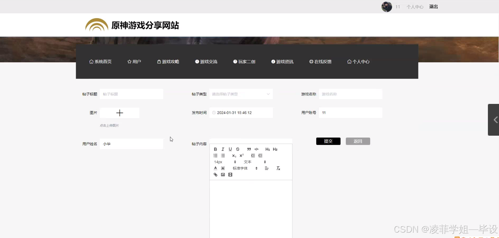Open the 游戏攻略 navigation item
499x238 pixels.
168,62
